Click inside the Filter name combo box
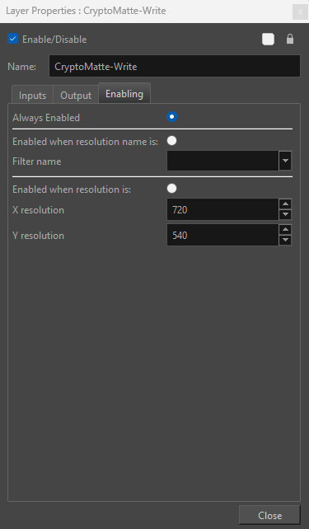 (223, 161)
